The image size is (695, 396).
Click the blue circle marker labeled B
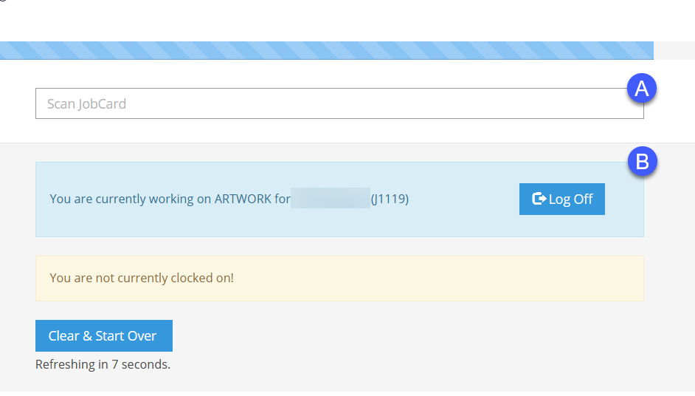click(642, 162)
